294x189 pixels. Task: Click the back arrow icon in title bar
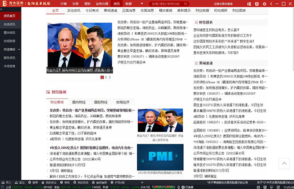pos(271,4)
